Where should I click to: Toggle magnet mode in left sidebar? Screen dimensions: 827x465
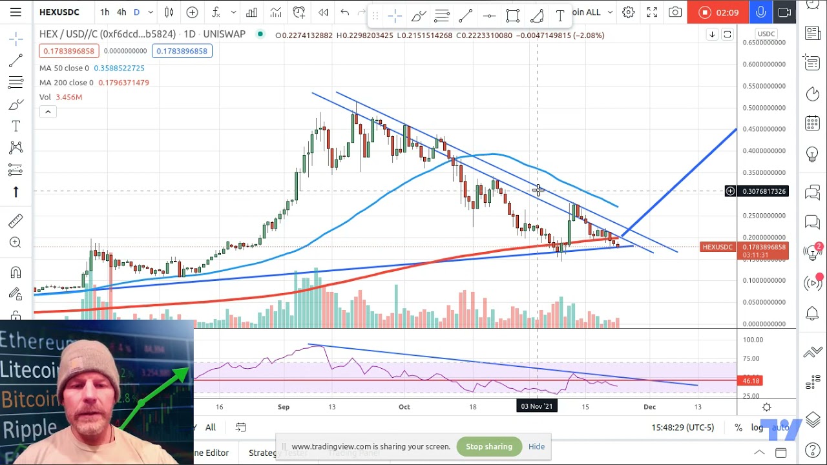16,273
